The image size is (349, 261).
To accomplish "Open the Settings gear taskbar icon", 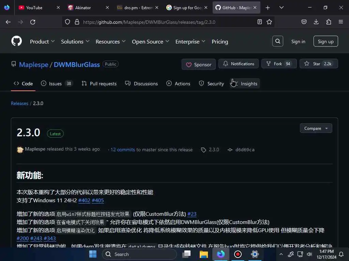I will (x=255, y=254).
